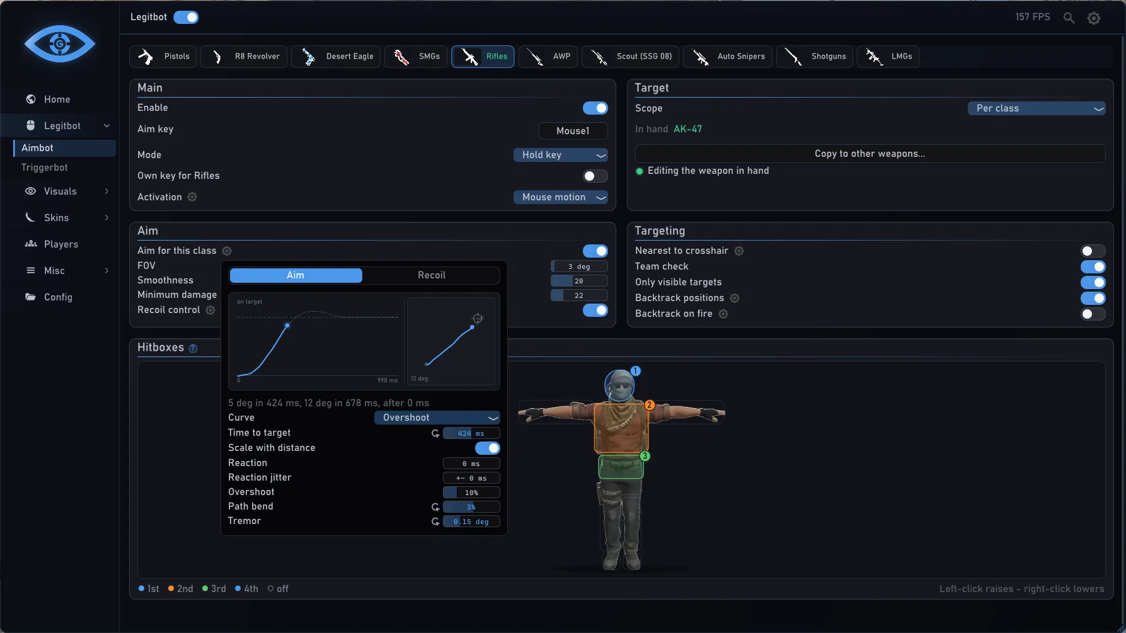
Task: Select the R8 Revolver weapon class
Action: (244, 57)
